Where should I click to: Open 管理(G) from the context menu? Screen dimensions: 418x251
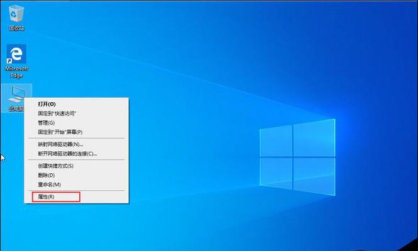[x=47, y=123]
